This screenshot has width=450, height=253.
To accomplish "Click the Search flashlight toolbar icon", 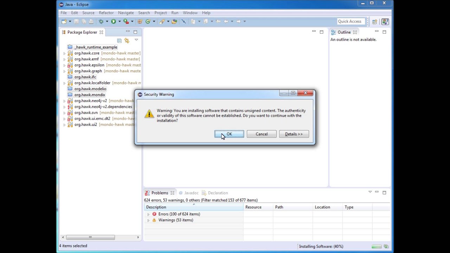I will pyautogui.click(x=162, y=21).
